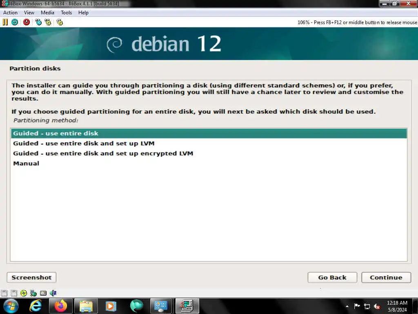This screenshot has height=314, width=418.
Task: Open the Tools menu
Action: click(x=66, y=13)
